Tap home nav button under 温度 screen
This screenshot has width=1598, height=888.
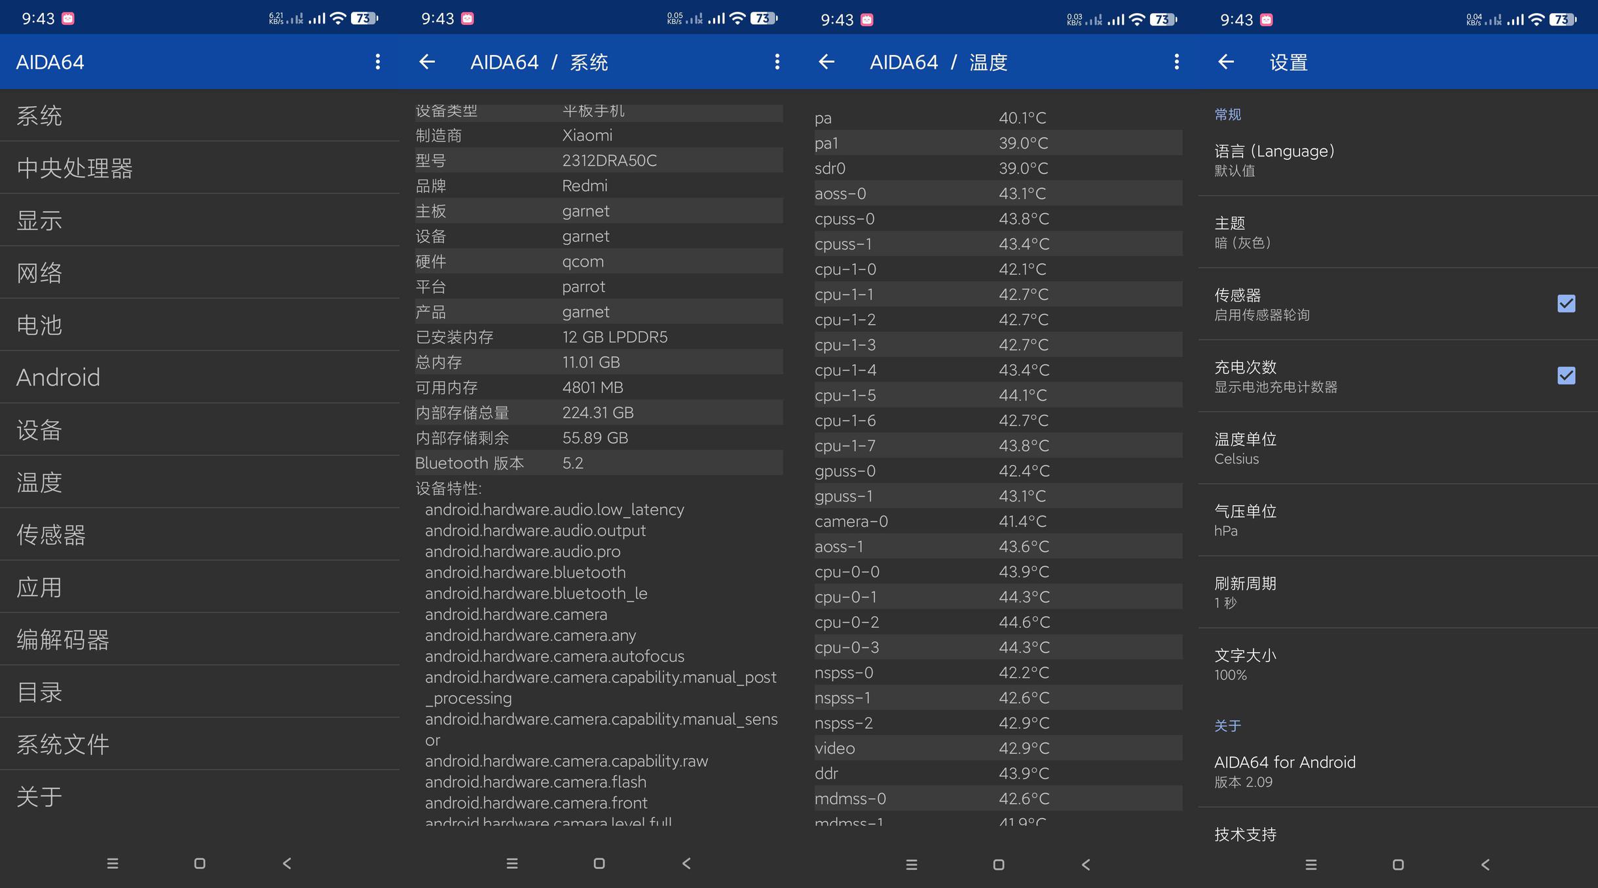(x=999, y=864)
